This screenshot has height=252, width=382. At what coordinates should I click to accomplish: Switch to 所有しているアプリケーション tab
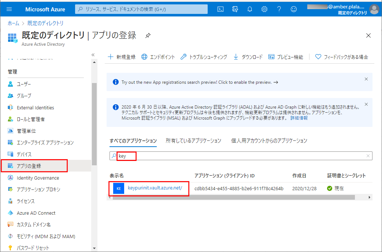tap(193, 140)
